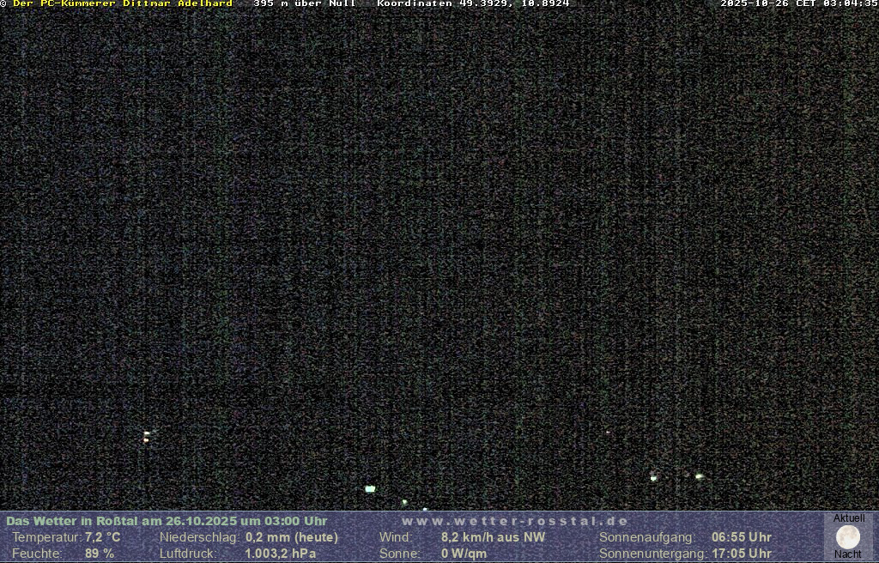Click the 7,2 °C temperature value
This screenshot has width=879, height=563.
coord(102,537)
